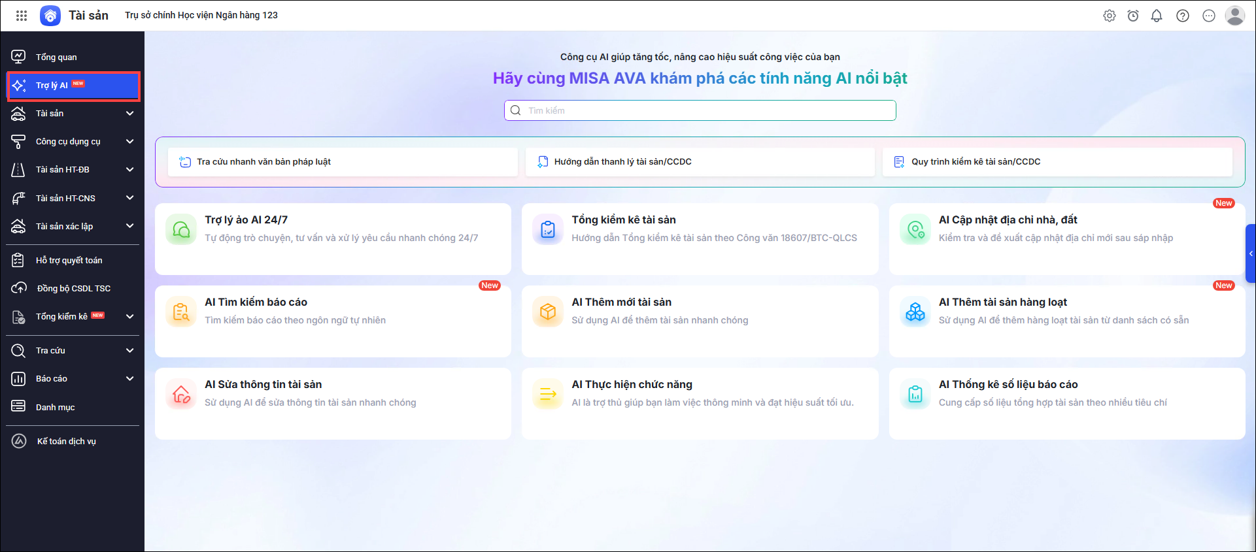Click the AI Sửa thông tin tài sản icon

point(181,394)
